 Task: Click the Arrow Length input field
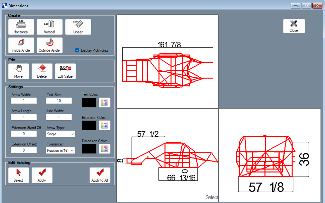24,117
